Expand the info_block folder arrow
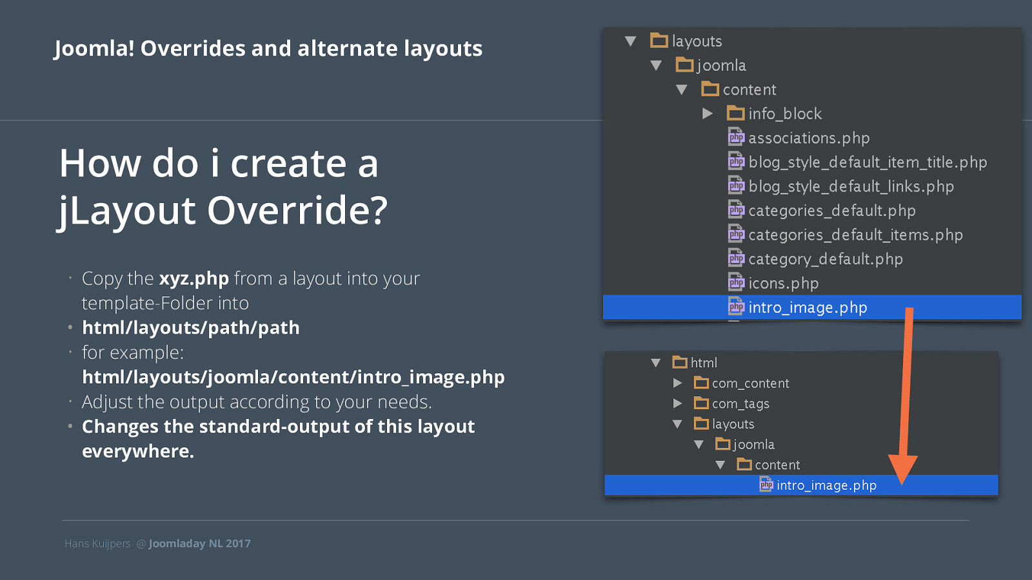Image resolution: width=1032 pixels, height=580 pixels. point(708,113)
